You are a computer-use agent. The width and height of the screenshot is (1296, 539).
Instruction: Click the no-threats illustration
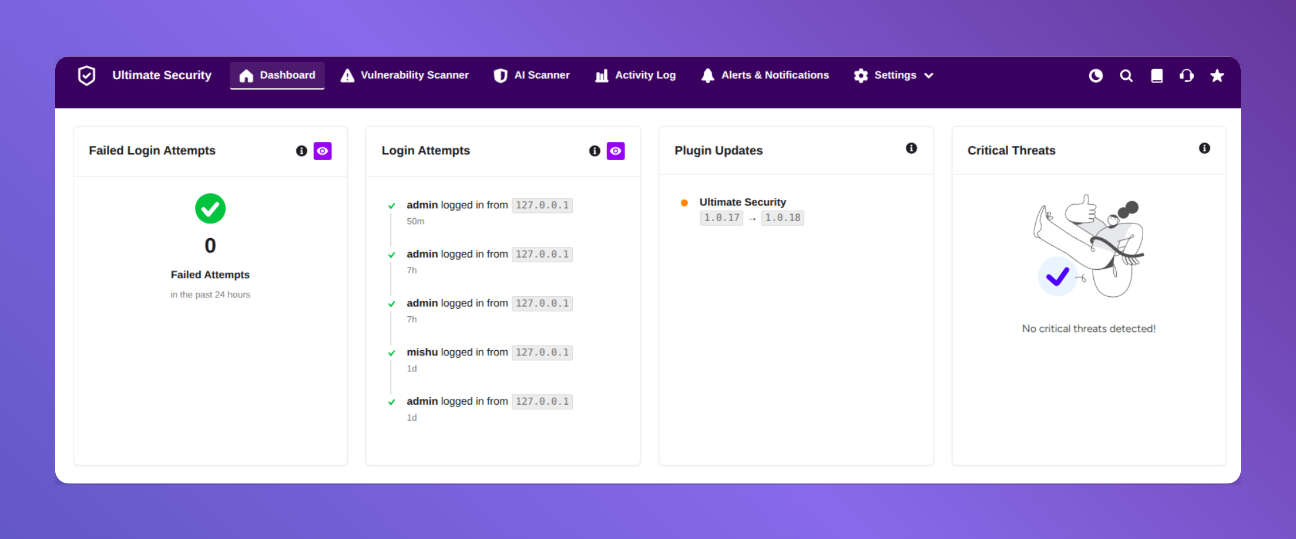(1089, 246)
